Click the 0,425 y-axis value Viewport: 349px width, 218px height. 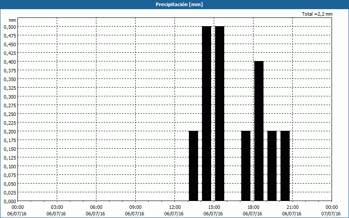coord(10,53)
